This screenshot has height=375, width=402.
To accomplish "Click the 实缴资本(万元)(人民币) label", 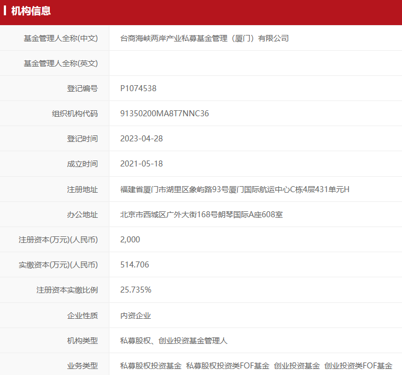I will tap(58, 265).
